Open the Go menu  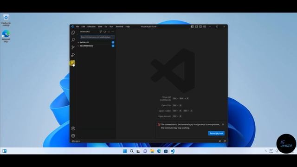[x=106, y=27]
